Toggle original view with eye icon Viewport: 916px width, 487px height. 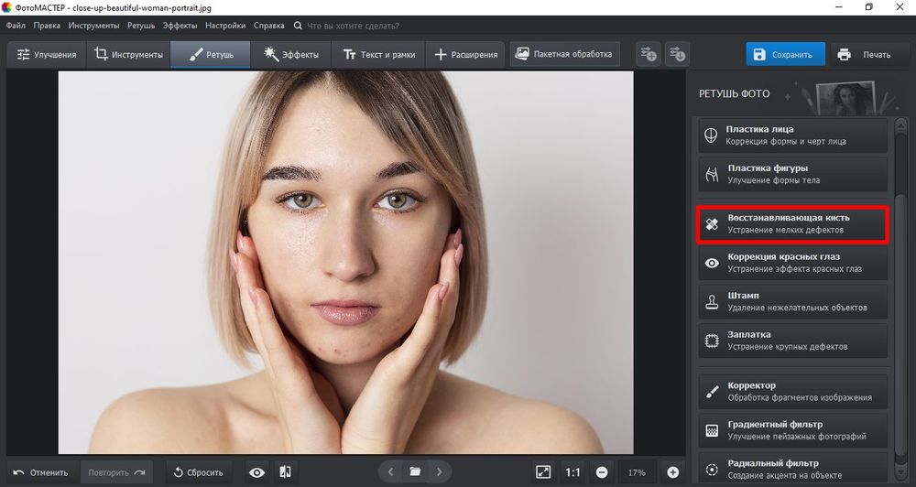coord(257,472)
